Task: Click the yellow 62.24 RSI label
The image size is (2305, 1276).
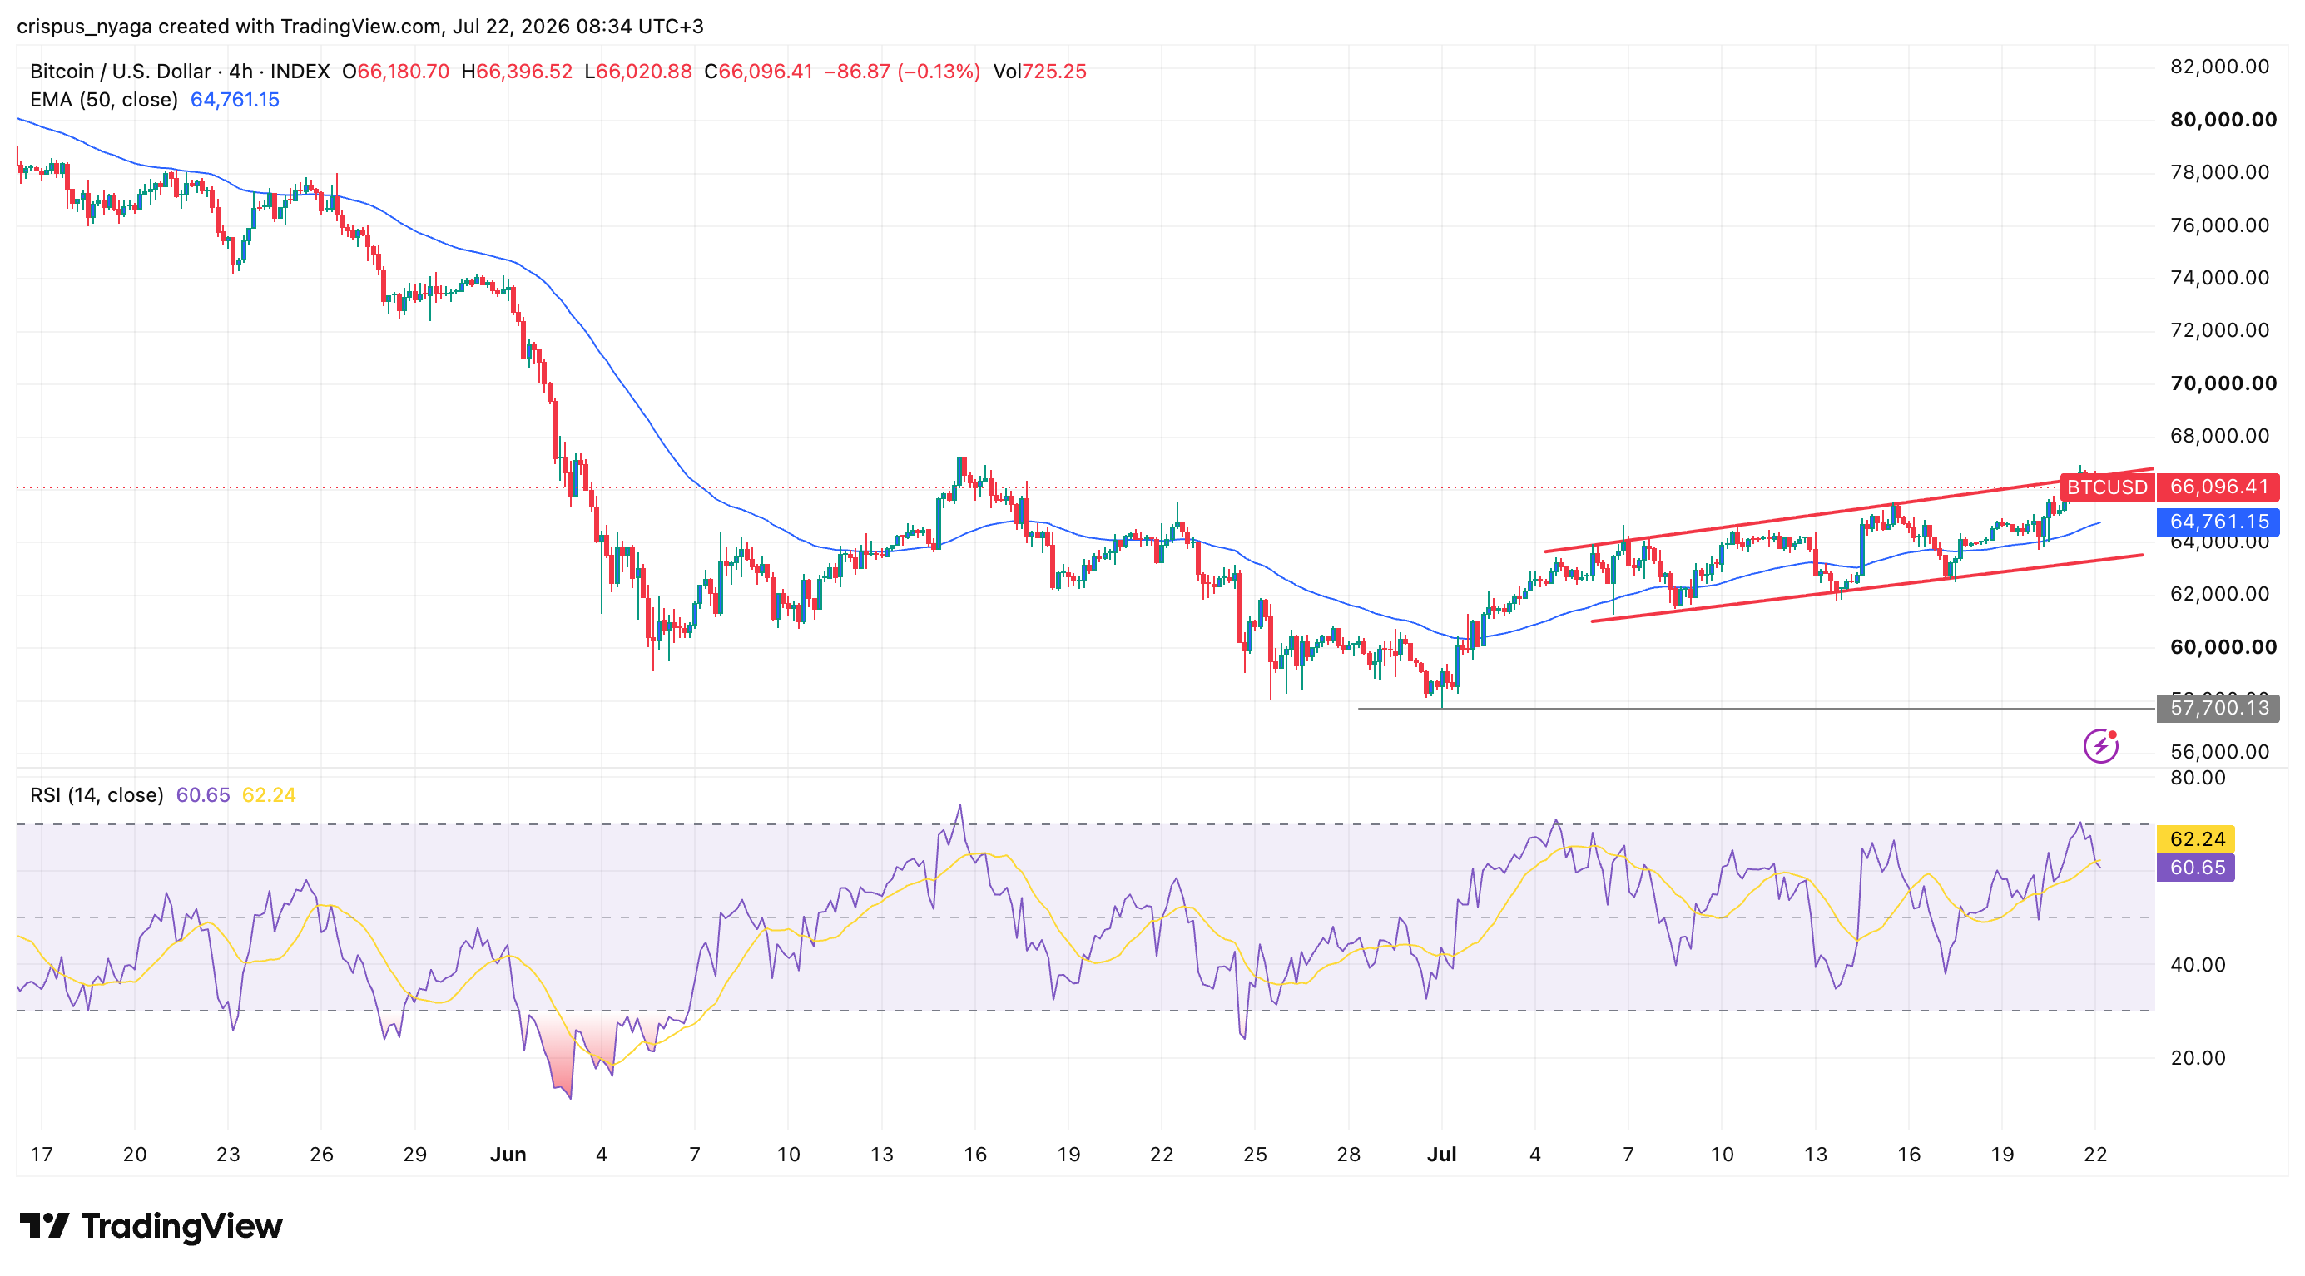Action: pyautogui.click(x=2197, y=838)
